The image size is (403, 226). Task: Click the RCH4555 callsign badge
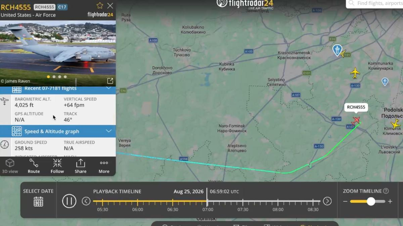click(x=45, y=7)
